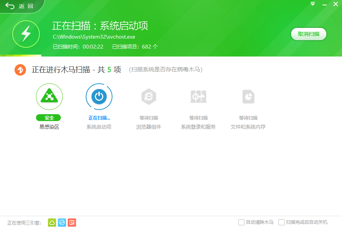Click the blue check engine icon
Image resolution: width=342 pixels, height=228 pixels.
click(62, 223)
